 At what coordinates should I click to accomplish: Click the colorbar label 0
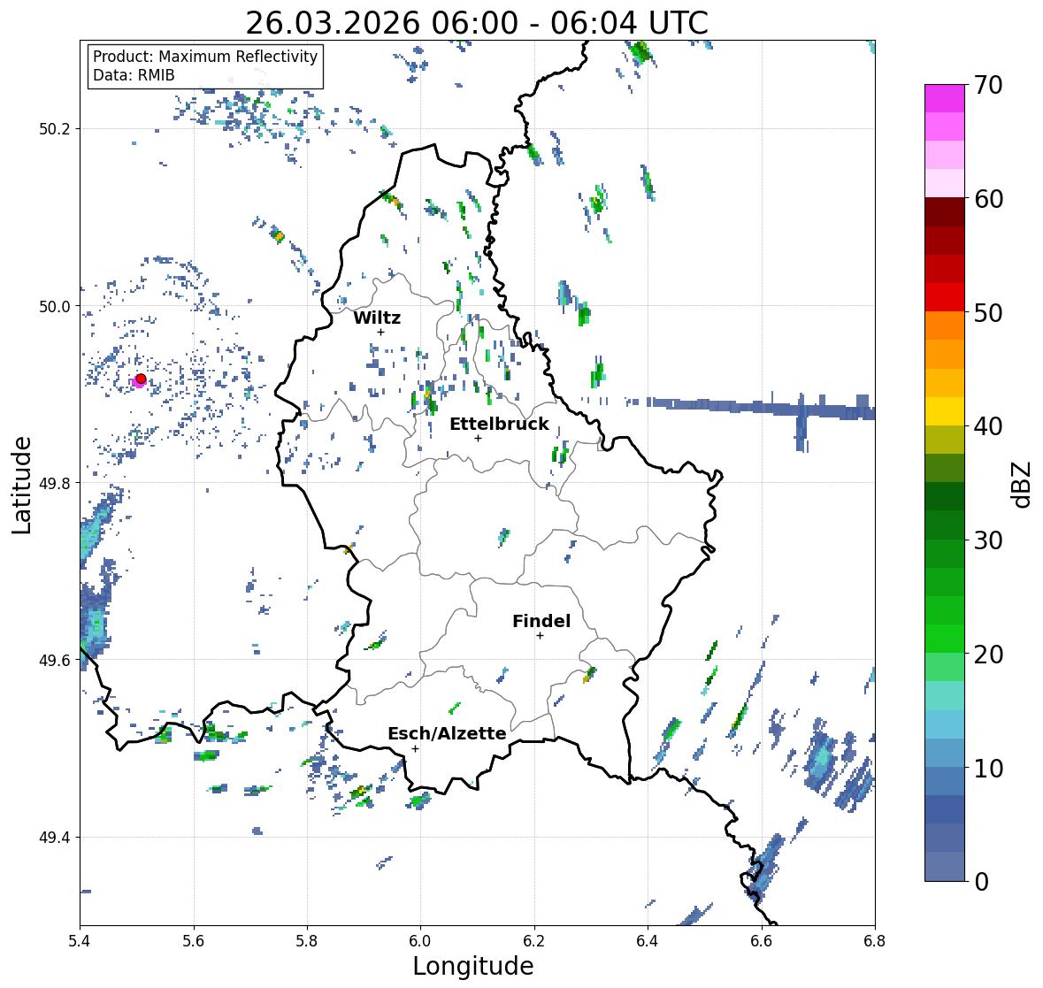tap(982, 882)
